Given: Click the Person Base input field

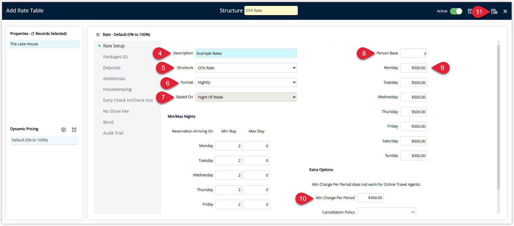Looking at the screenshot, I should 414,53.
